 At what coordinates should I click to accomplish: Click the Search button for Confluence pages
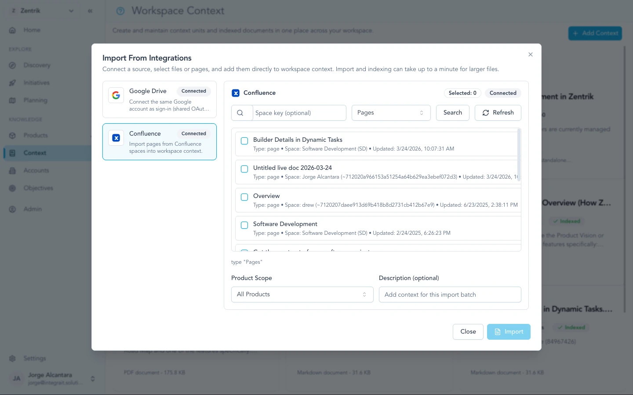point(452,113)
